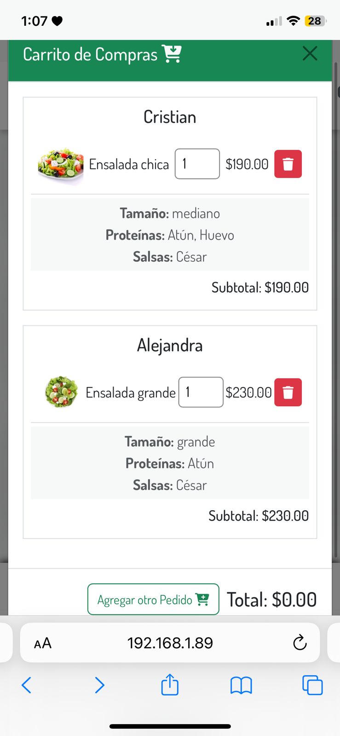Go forward in browser history

point(99,685)
